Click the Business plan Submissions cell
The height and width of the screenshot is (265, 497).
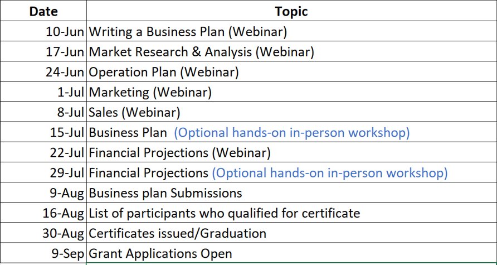165,193
